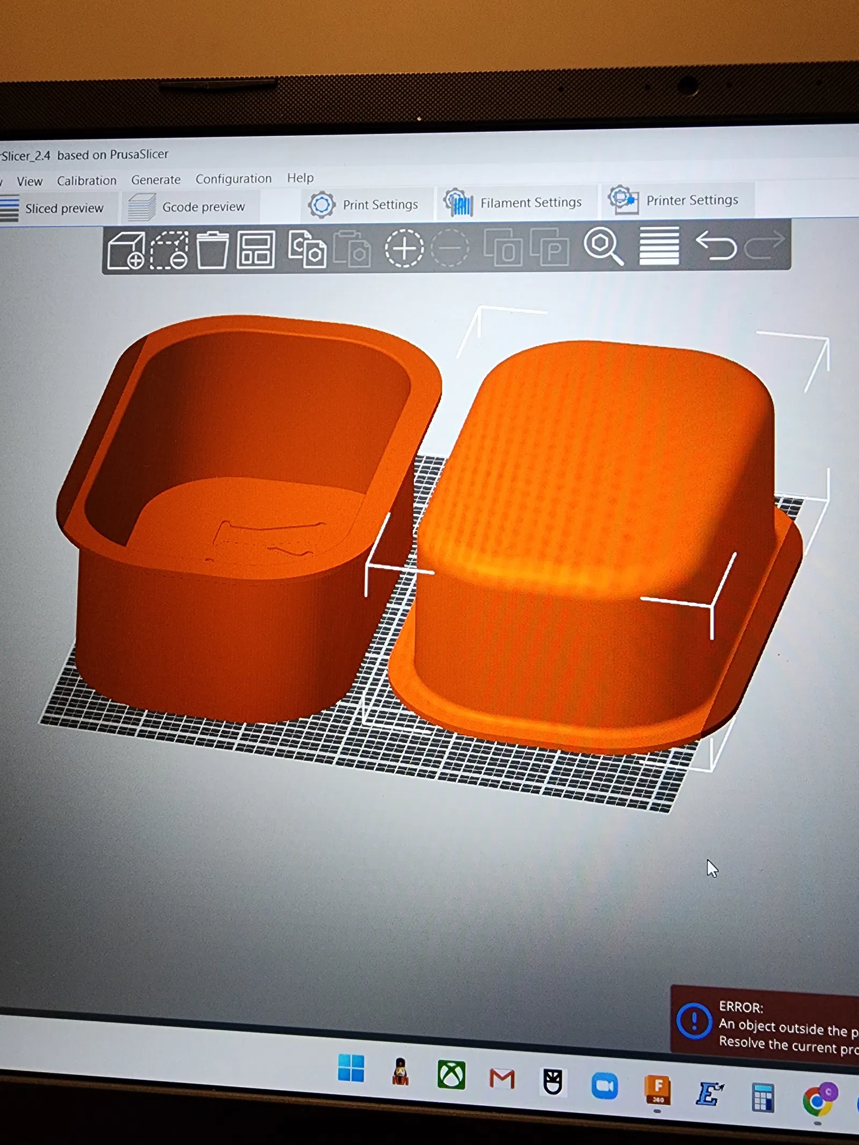Click the Paste clipboard icon

point(352,249)
